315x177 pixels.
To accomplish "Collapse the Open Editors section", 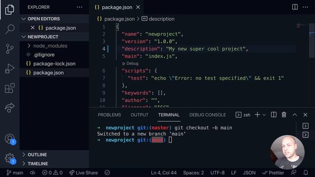I will [x=55, y=19].
